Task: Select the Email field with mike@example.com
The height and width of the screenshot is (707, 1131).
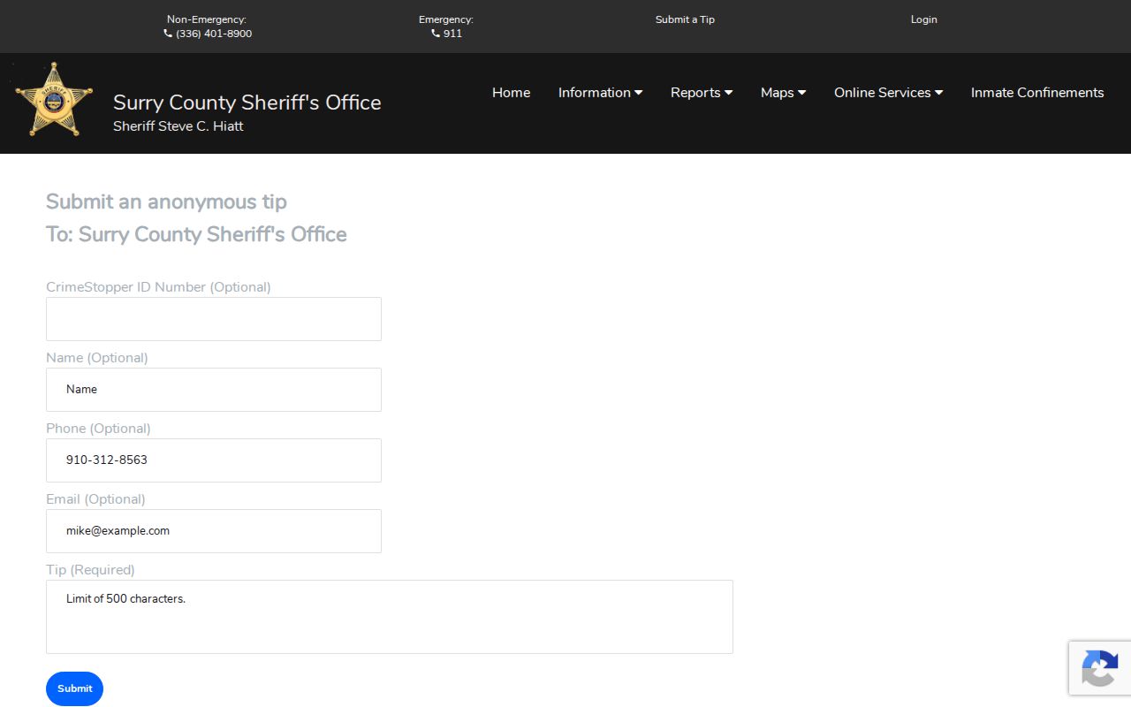Action: 214,531
